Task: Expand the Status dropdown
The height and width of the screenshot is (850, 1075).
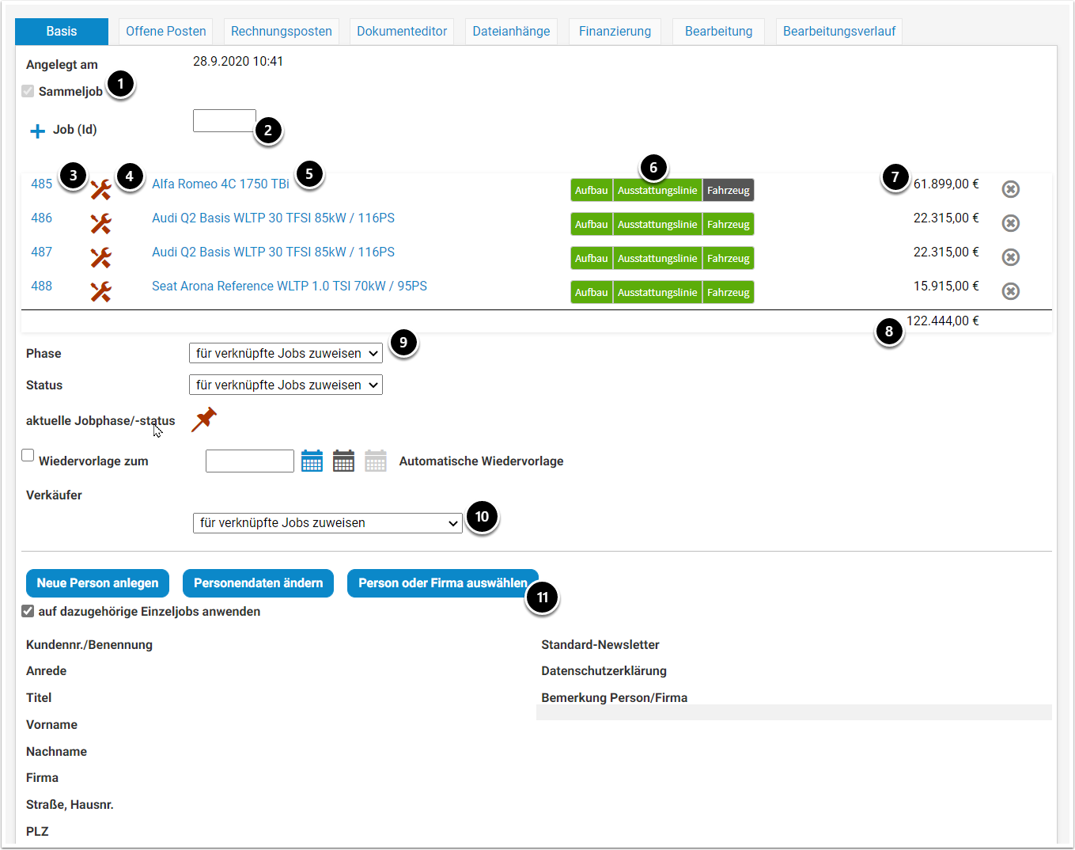Action: point(286,385)
